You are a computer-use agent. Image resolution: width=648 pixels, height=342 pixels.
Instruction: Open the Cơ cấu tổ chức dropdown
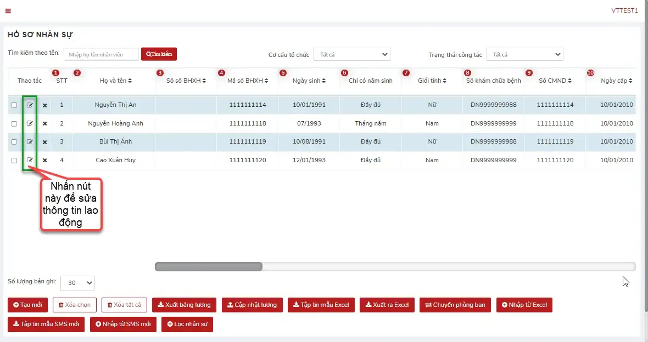[351, 54]
